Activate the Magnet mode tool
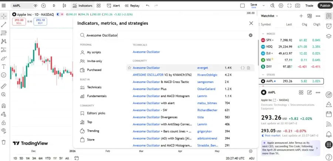The height and width of the screenshot is (161, 333). [4, 105]
